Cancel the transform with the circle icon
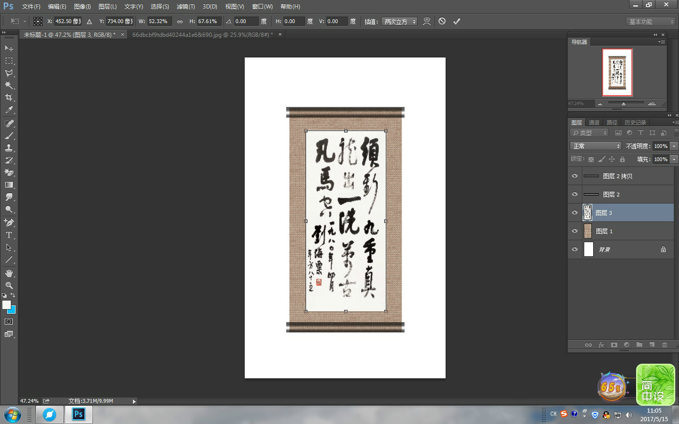 pos(442,21)
